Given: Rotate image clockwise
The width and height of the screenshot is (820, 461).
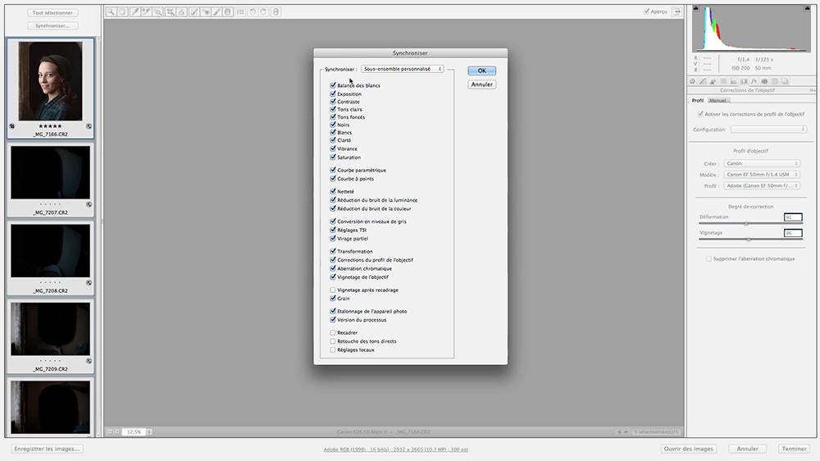Looking at the screenshot, I should point(263,11).
